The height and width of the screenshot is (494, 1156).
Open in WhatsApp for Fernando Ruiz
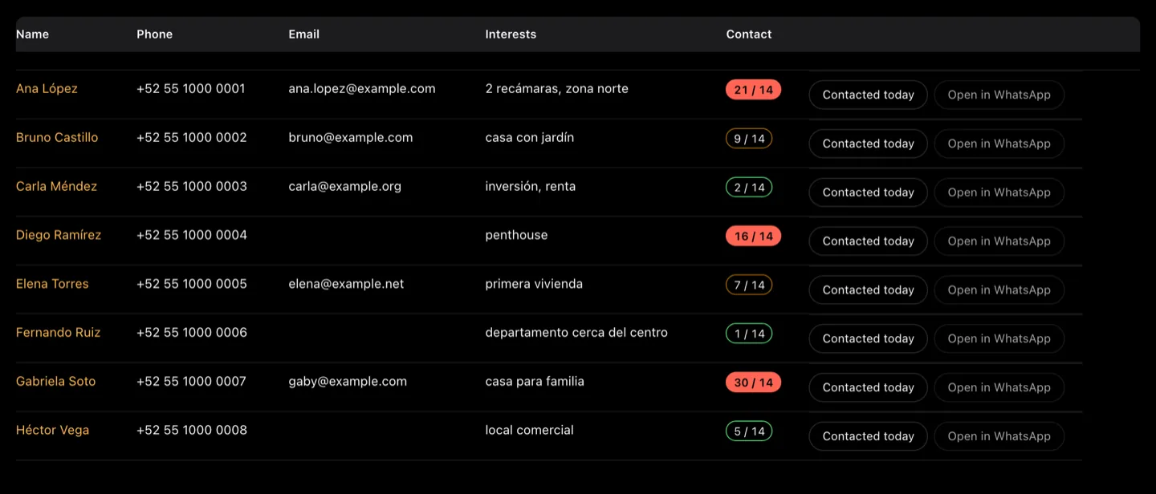click(x=999, y=338)
